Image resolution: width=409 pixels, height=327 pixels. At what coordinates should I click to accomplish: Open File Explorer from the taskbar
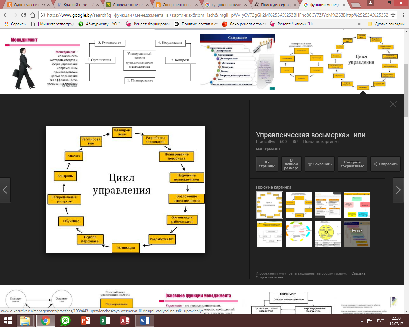25,321
